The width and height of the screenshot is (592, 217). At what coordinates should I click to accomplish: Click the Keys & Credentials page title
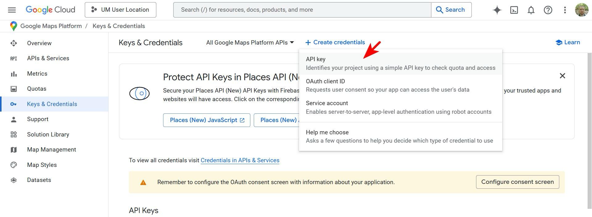click(x=150, y=43)
